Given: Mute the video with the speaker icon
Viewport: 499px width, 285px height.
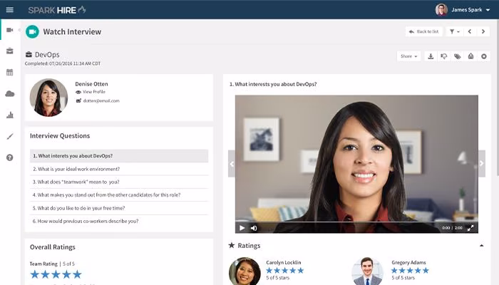Looking at the screenshot, I should click(x=254, y=228).
